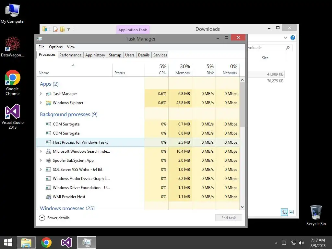This screenshot has width=332, height=249.
Task: Sort processes by CPU column
Action: 157,70
